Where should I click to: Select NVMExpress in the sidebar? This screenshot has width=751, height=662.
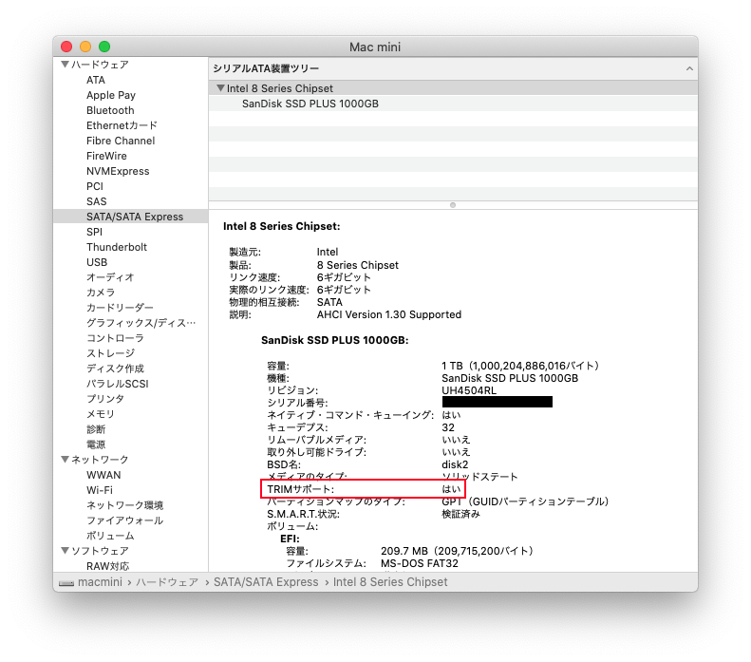[x=118, y=171]
